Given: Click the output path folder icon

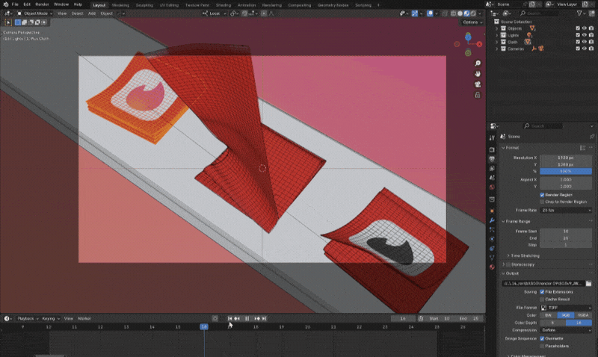Looking at the screenshot, I should click(590, 282).
